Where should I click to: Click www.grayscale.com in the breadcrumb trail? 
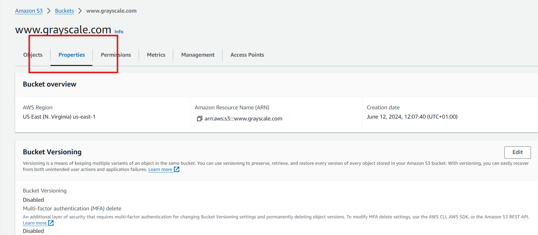(111, 11)
